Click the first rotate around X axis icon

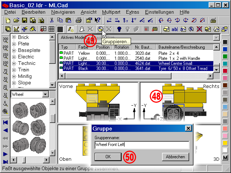tap(161, 20)
